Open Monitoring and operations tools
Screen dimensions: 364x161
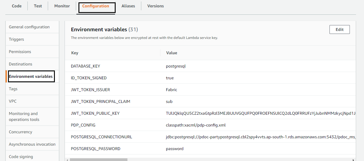[x=24, y=116]
